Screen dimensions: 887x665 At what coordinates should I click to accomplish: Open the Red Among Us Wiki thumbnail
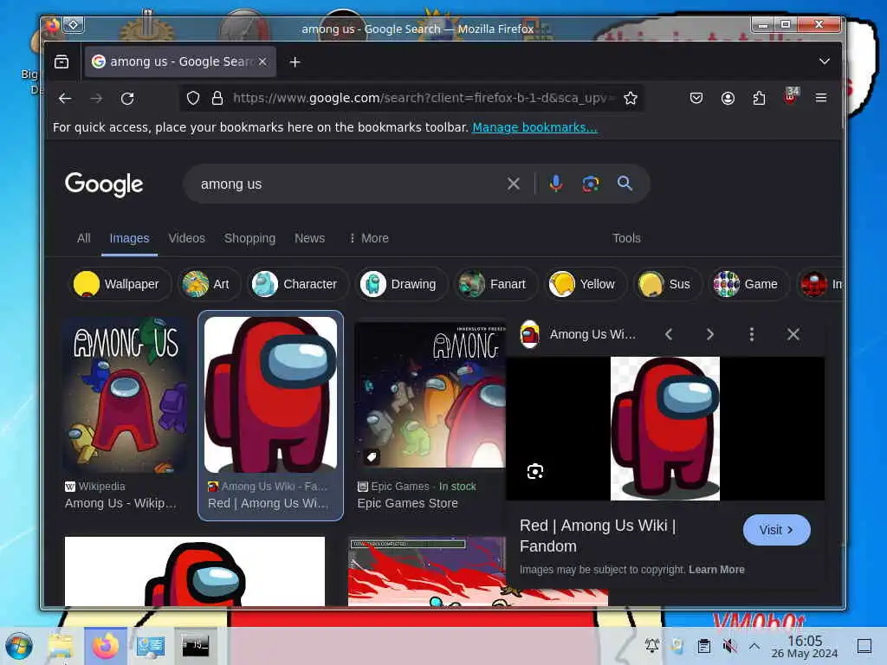(x=270, y=395)
